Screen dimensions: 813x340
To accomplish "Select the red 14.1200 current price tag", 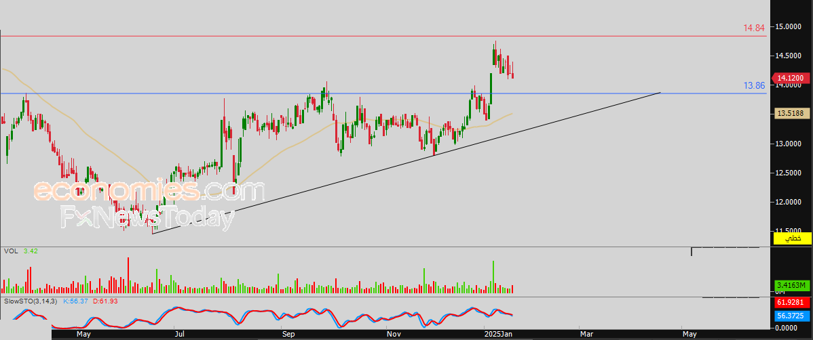I will 790,78.
